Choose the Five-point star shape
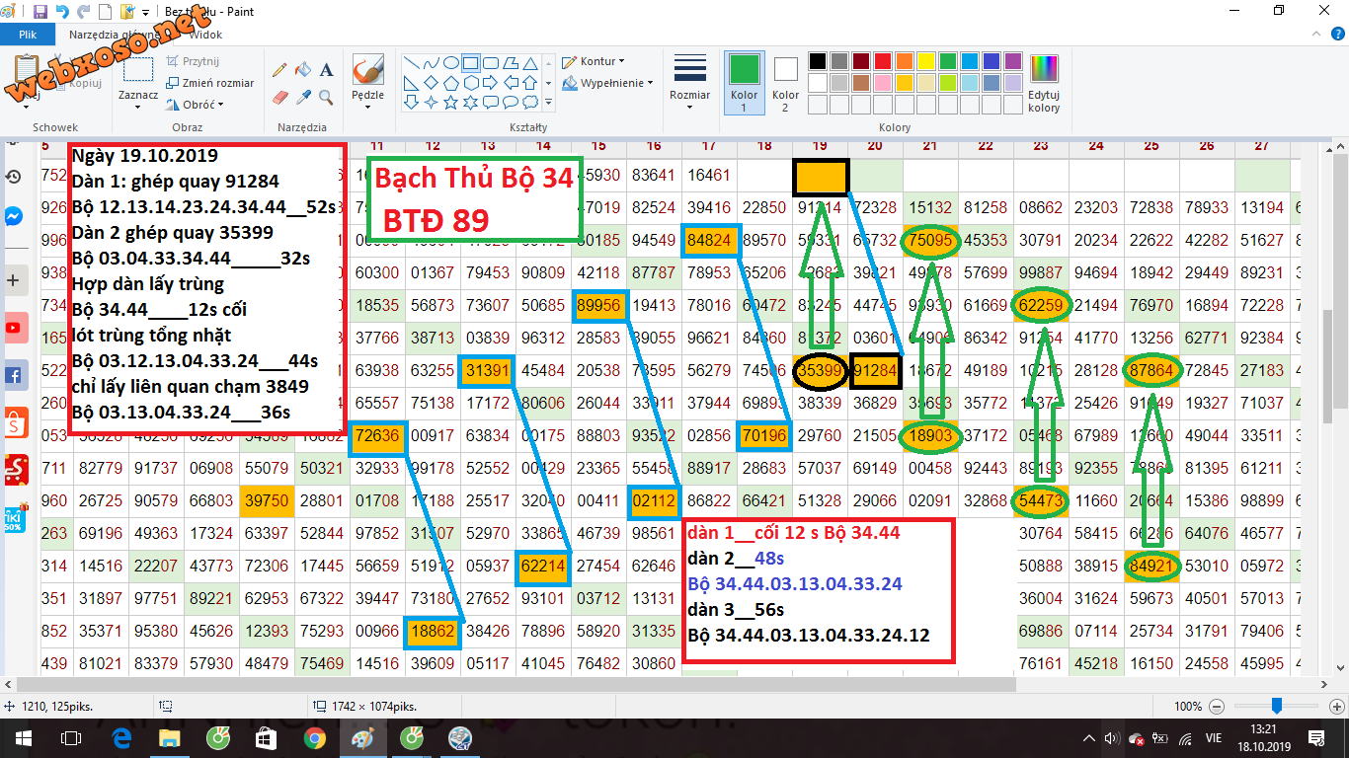Screen dimensions: 1349x758 point(452,102)
